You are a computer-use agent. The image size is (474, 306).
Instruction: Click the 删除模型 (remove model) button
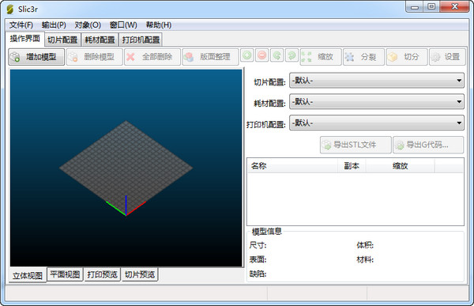tap(95, 57)
